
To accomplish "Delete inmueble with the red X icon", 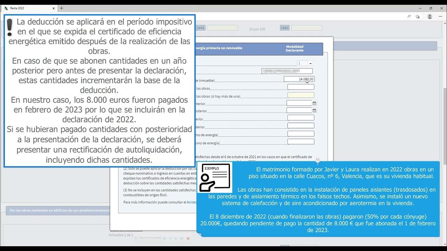I will click(x=188, y=238).
